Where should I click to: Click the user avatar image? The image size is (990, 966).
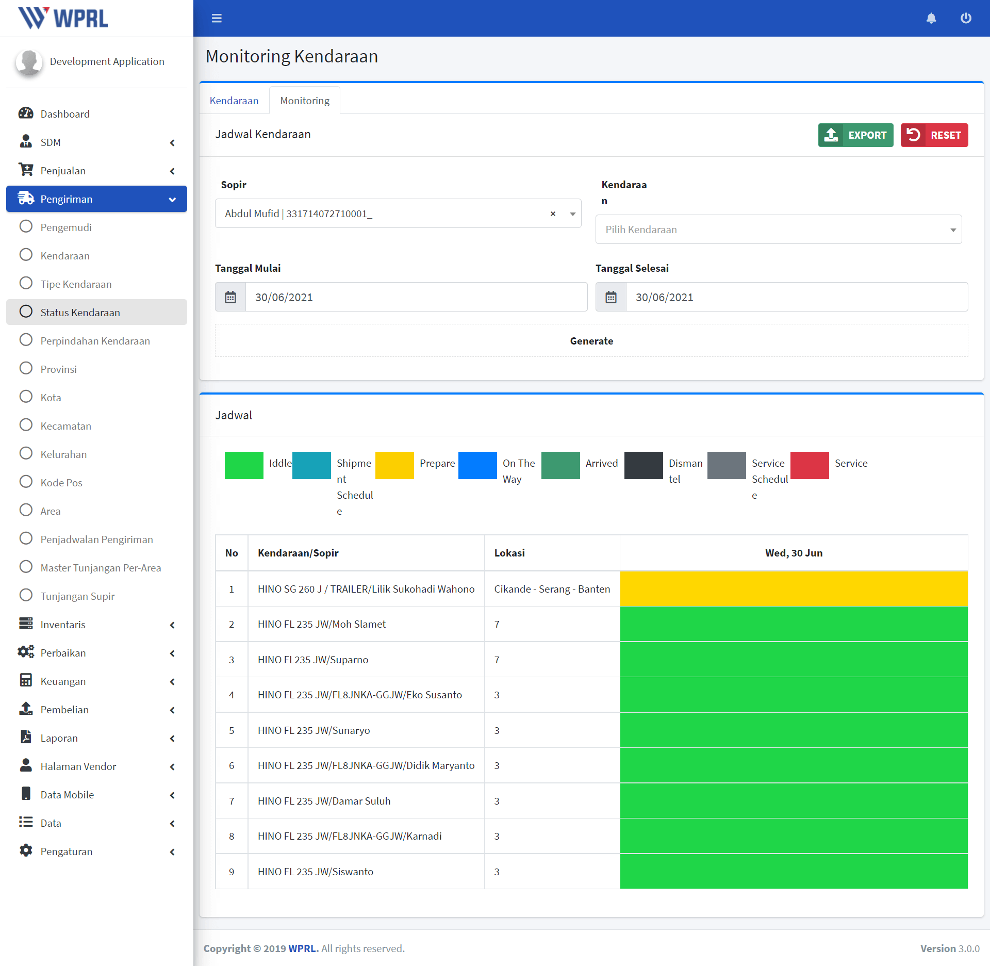click(x=29, y=62)
